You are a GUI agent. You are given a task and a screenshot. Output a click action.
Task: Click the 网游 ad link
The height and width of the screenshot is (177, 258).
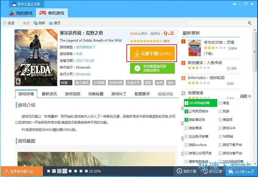[226, 111]
